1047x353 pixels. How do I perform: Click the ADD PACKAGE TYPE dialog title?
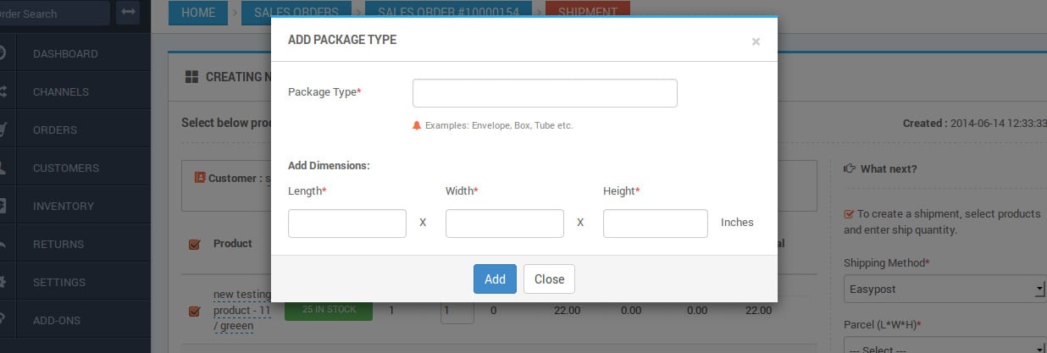coord(342,40)
